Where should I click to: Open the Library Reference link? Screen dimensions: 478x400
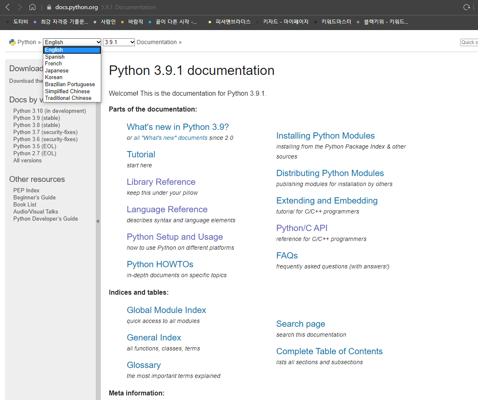click(161, 182)
